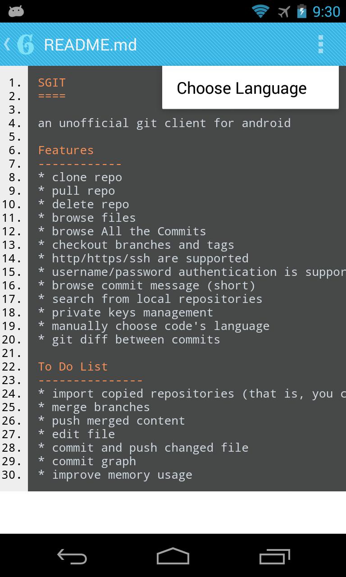346x577 pixels.
Task: Tap the 'improve memory usage' line
Action: [x=122, y=475]
